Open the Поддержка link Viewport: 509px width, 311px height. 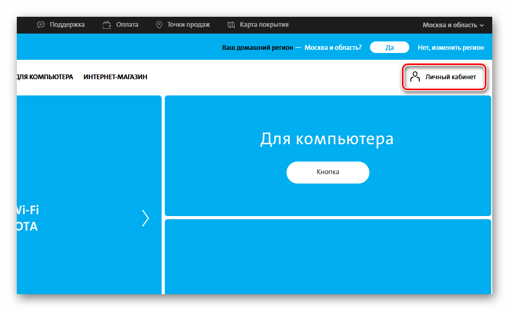(x=67, y=25)
